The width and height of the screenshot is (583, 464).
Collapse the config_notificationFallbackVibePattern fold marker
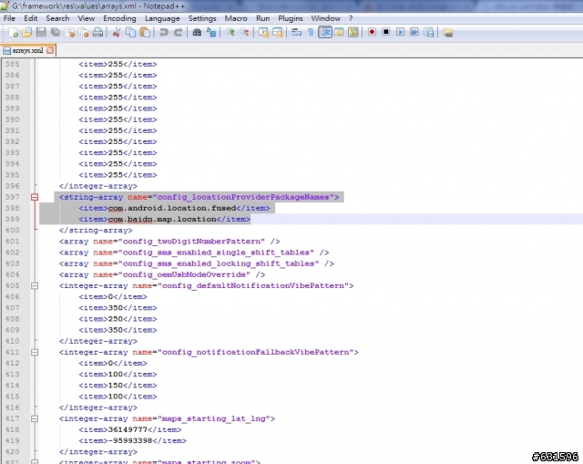(x=35, y=352)
